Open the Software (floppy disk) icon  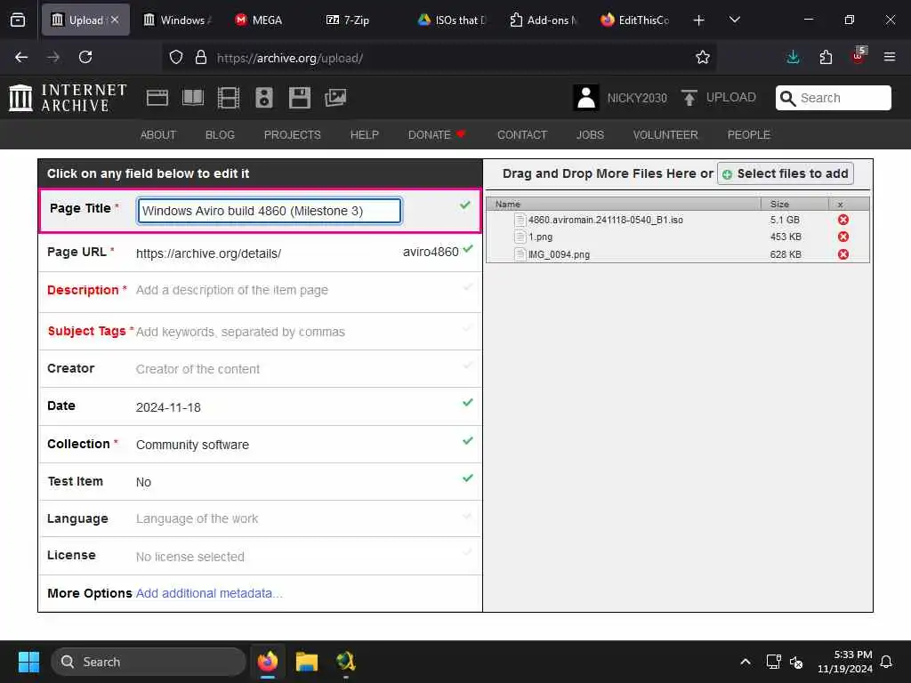[x=300, y=98]
